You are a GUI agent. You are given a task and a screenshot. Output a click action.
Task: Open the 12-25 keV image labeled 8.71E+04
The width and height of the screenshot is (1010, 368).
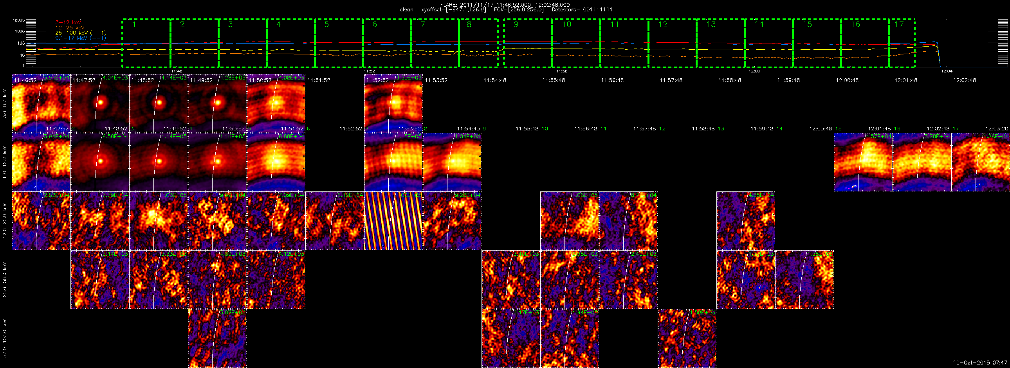point(628,221)
